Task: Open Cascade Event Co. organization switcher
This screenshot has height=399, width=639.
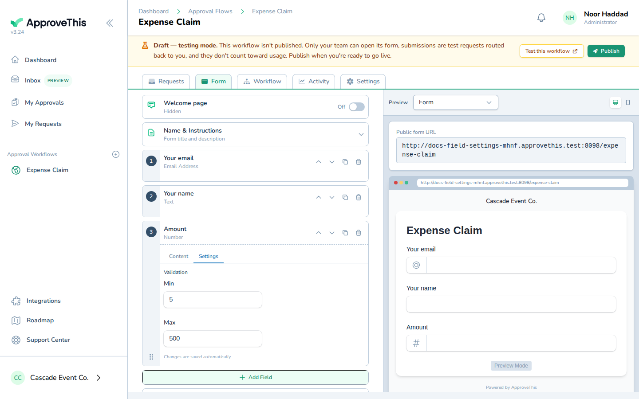Action: 56,378
